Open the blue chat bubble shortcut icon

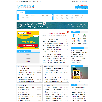[x=85, y=41]
